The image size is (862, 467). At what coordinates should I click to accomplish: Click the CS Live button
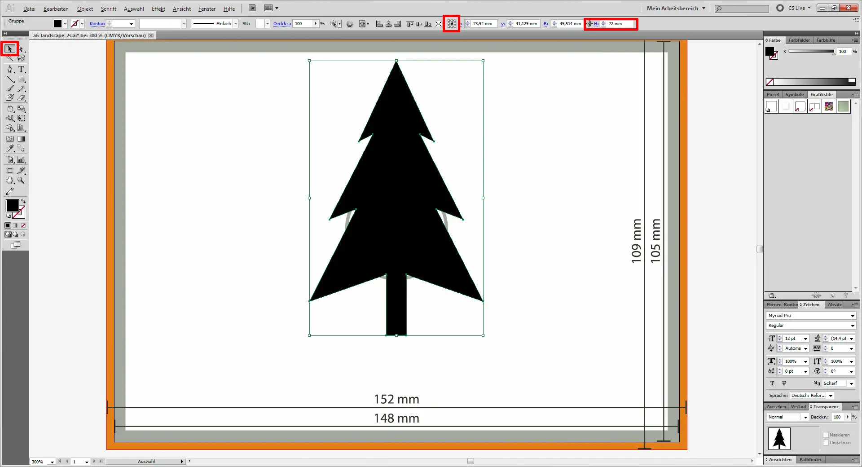point(794,8)
